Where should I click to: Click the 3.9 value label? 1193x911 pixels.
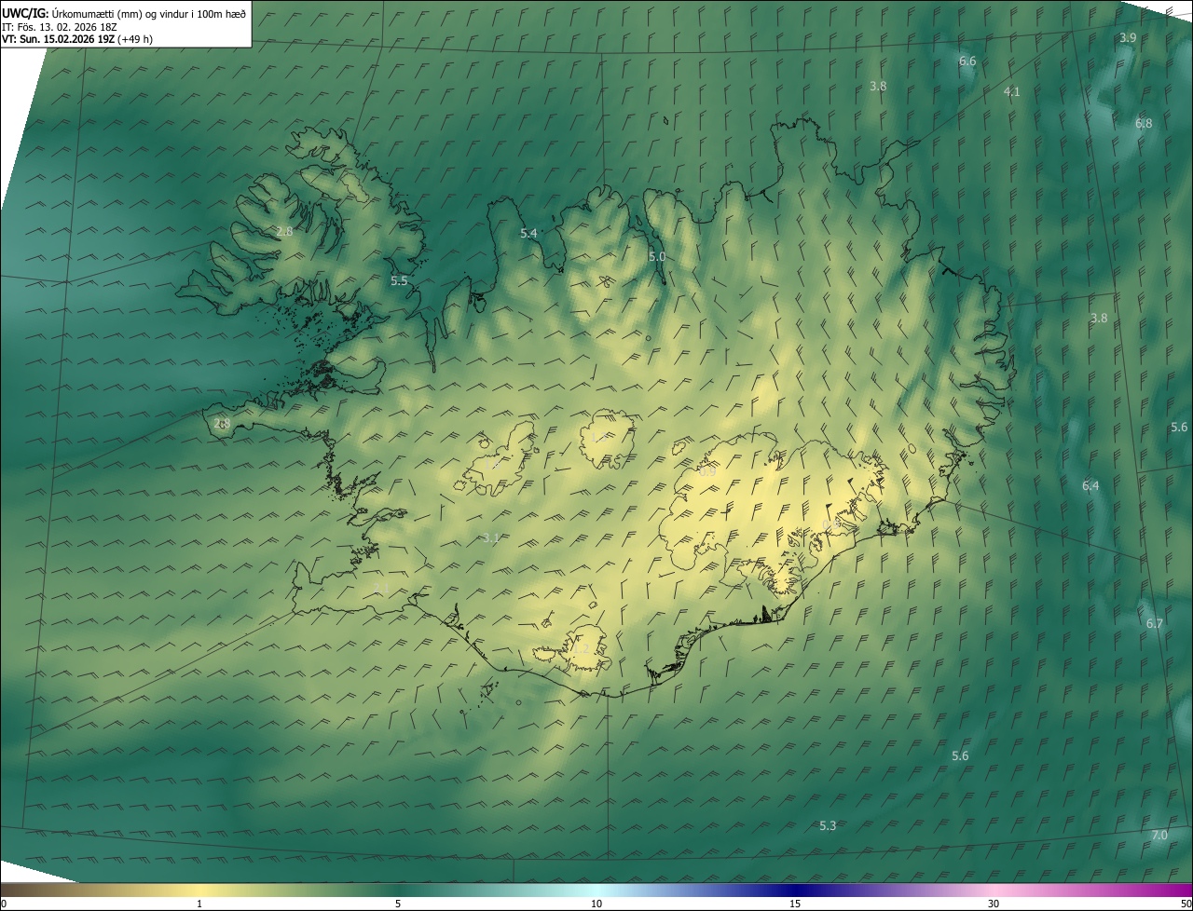[x=1128, y=38]
